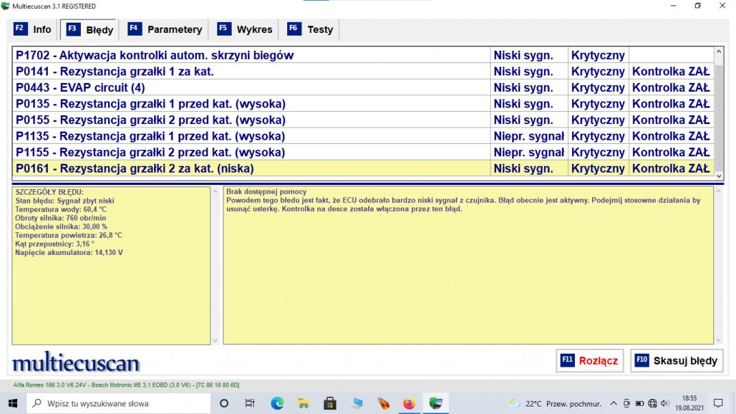Screen dimensions: 736x414
Task: Click the Windows Start button
Action: (x=13, y=404)
